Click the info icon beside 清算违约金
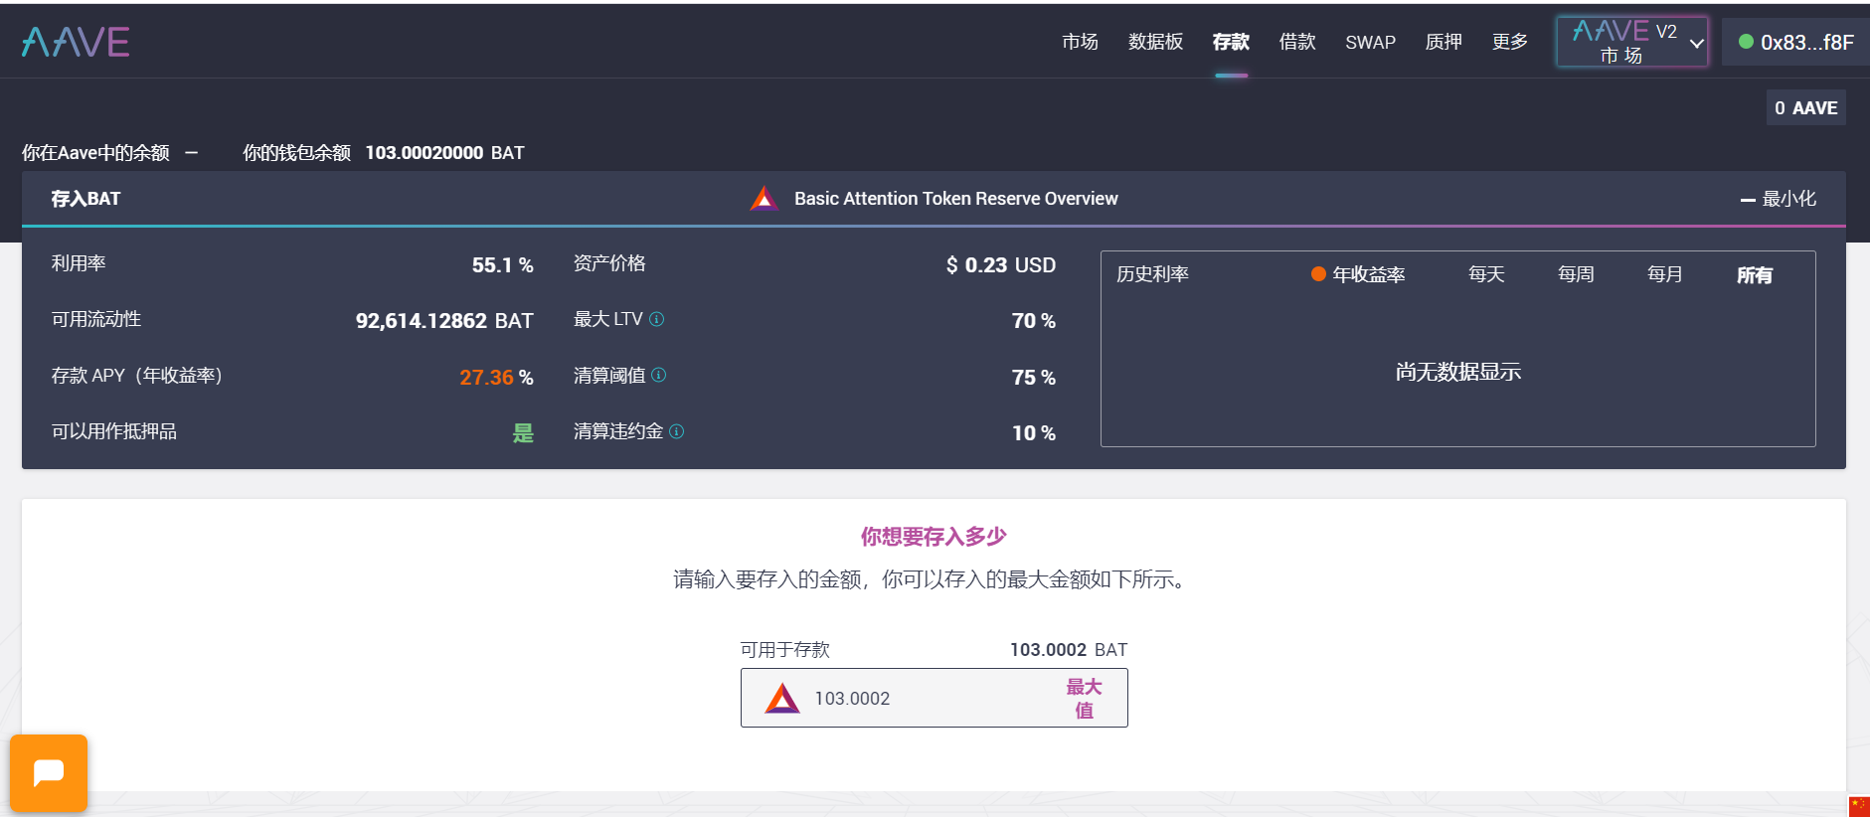Screen dimensions: 1870x817 coord(676,431)
